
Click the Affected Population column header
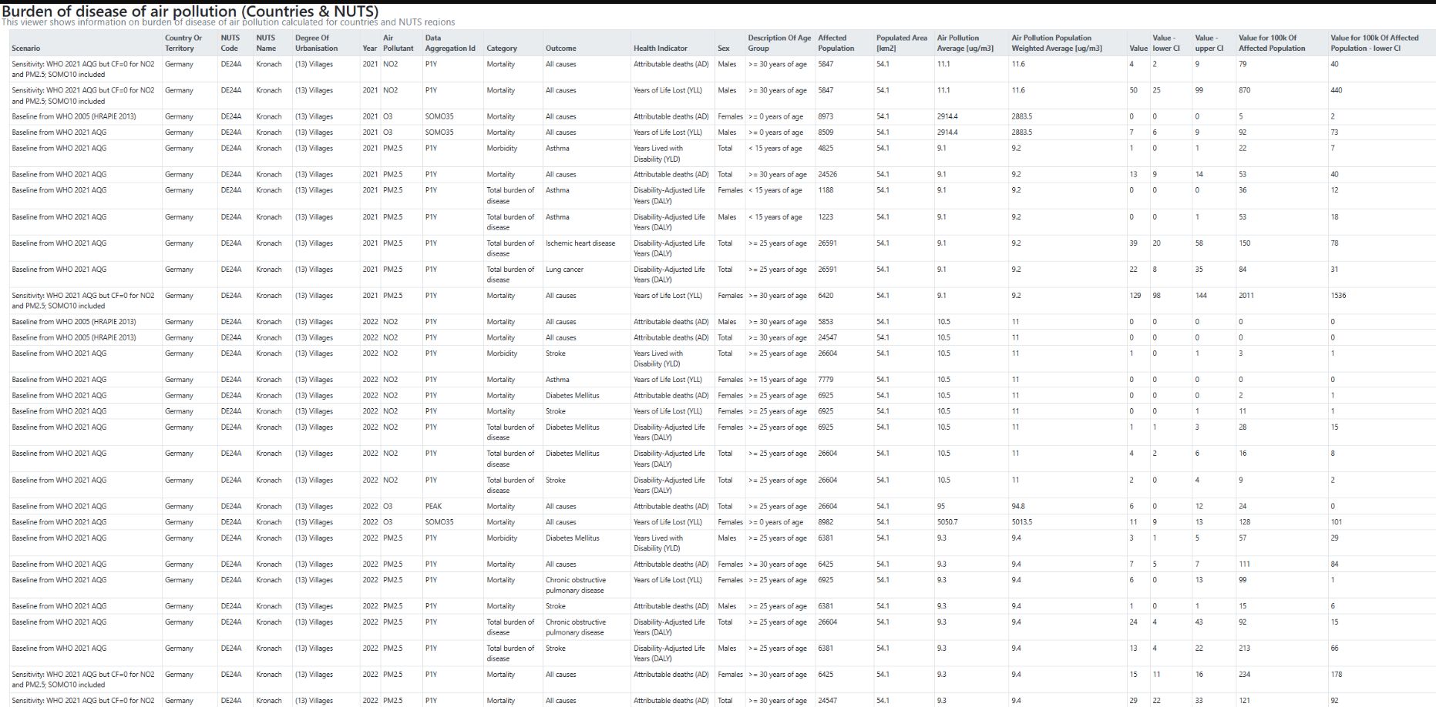coord(836,43)
